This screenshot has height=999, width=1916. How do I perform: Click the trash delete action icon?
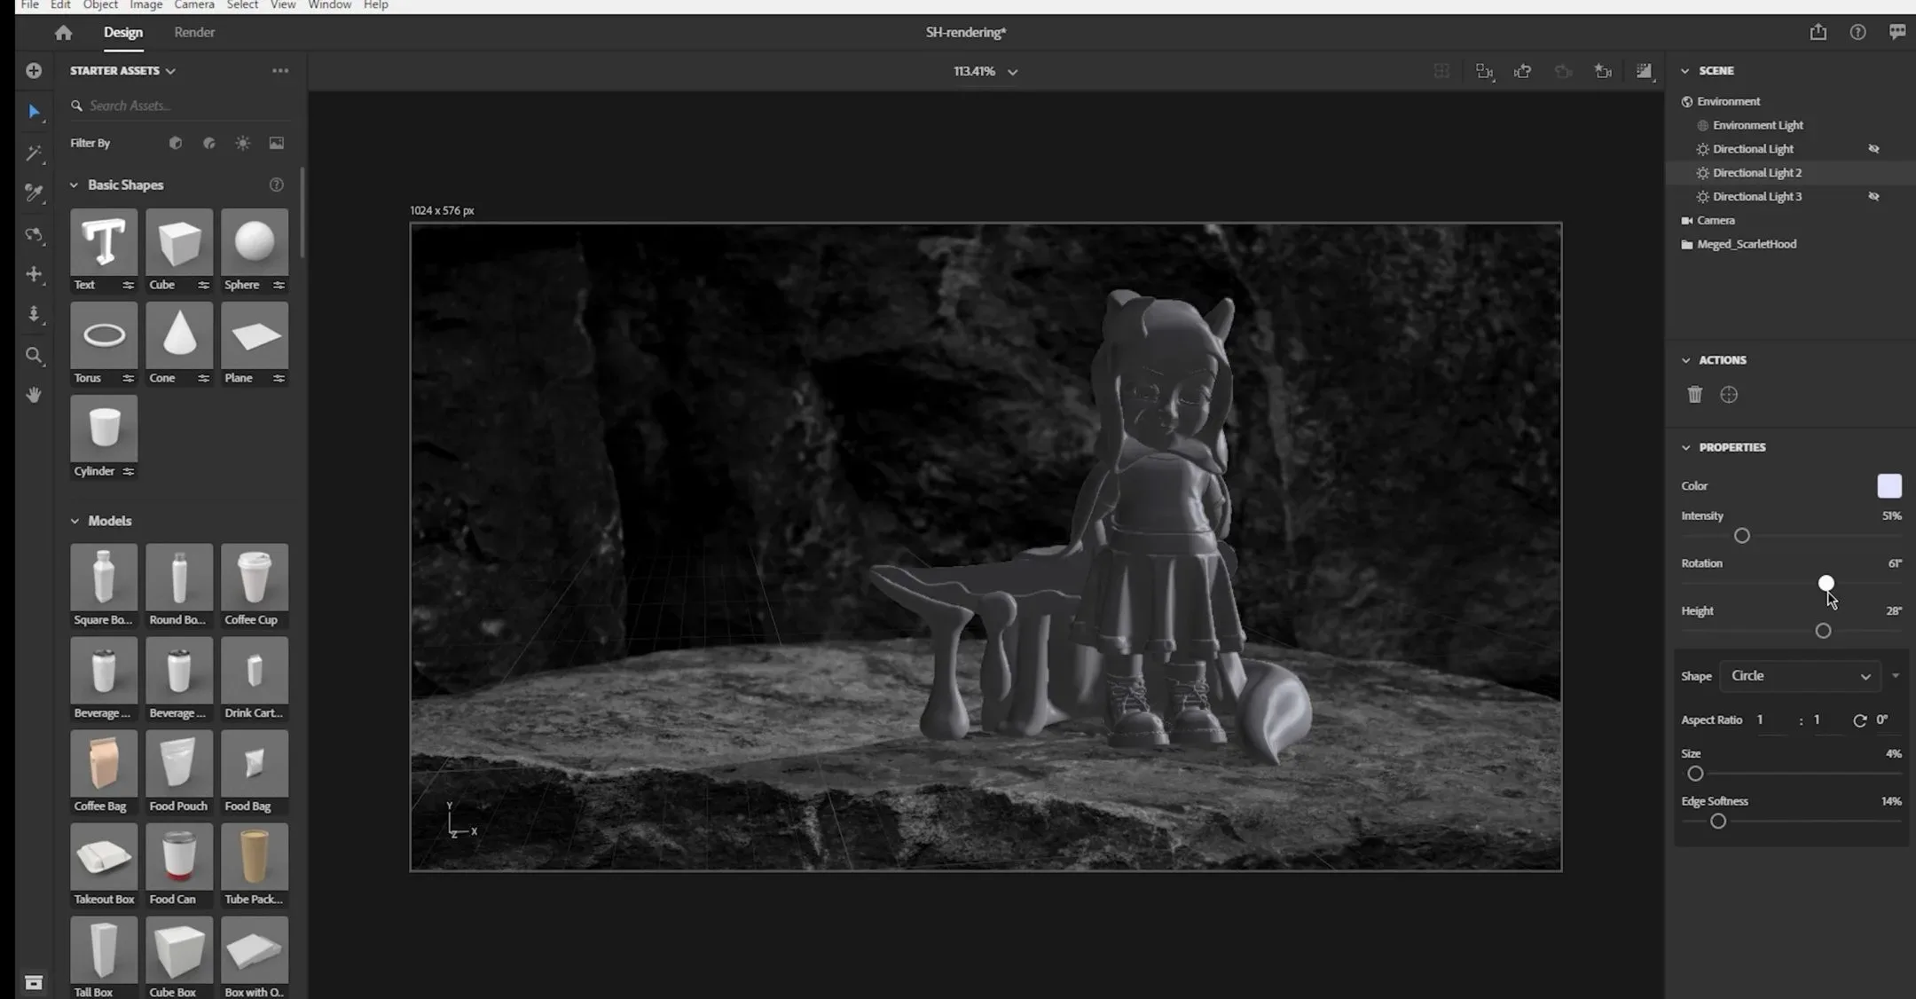pyautogui.click(x=1694, y=395)
